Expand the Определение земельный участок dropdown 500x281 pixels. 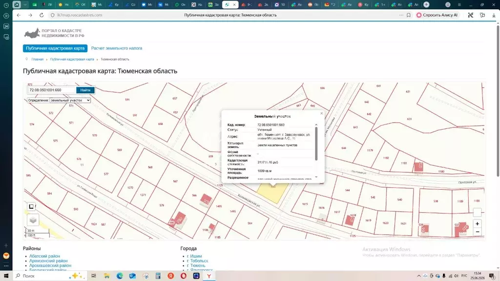[x=70, y=100]
